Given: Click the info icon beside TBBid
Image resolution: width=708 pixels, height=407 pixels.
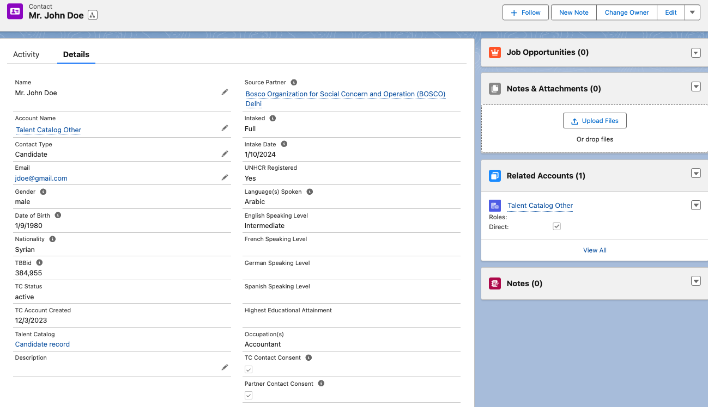Looking at the screenshot, I should pos(38,262).
